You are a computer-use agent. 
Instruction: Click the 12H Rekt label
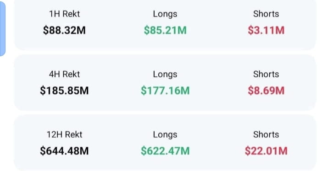[64, 134]
